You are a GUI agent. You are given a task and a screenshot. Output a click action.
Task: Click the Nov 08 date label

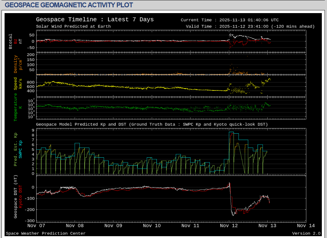coord(75,226)
